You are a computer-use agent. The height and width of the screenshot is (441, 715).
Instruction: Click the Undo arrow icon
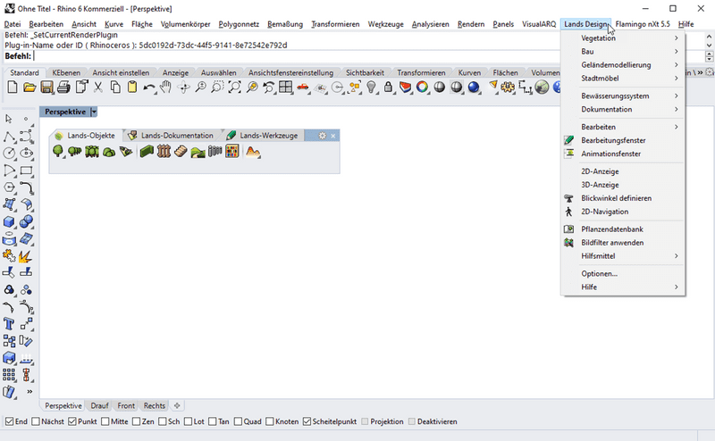(148, 87)
